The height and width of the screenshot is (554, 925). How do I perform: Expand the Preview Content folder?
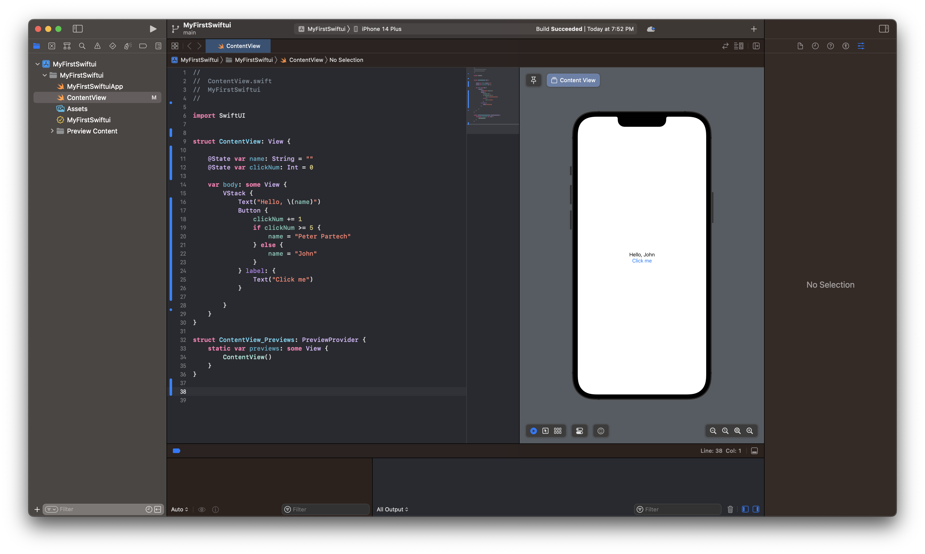[x=52, y=131]
